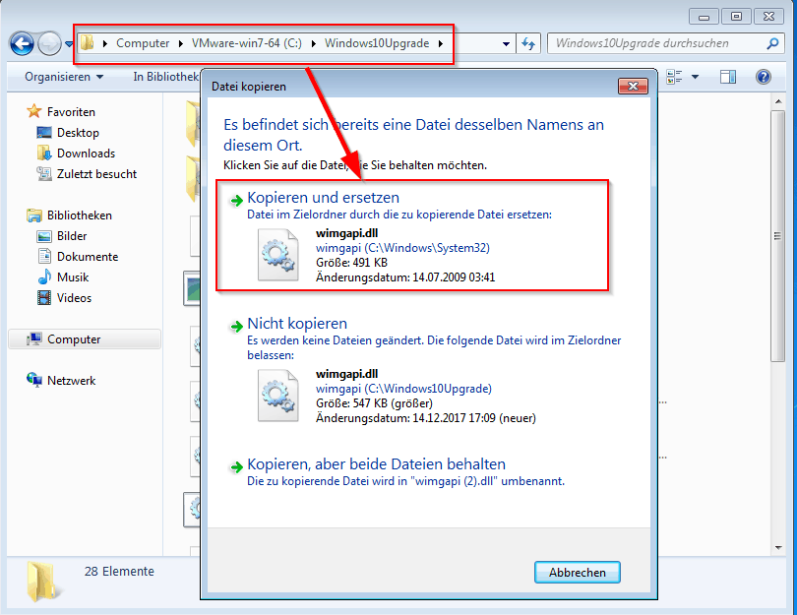Select Favoriten in the navigation pane
Viewport: 797px width, 615px height.
click(71, 112)
